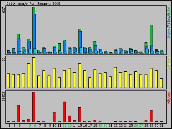Image resolution: width=172 pixels, height=129 pixels.
Task: Select the 26453 KBytes scale value
Action: click(4, 97)
